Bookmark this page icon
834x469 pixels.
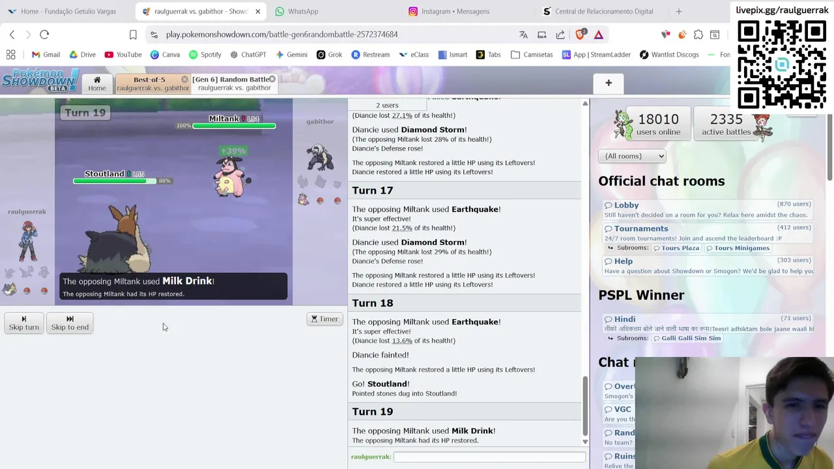point(133,35)
